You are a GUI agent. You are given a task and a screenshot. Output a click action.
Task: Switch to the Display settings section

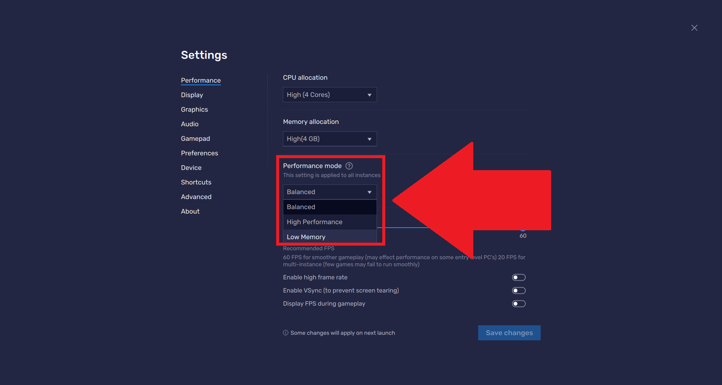(192, 95)
